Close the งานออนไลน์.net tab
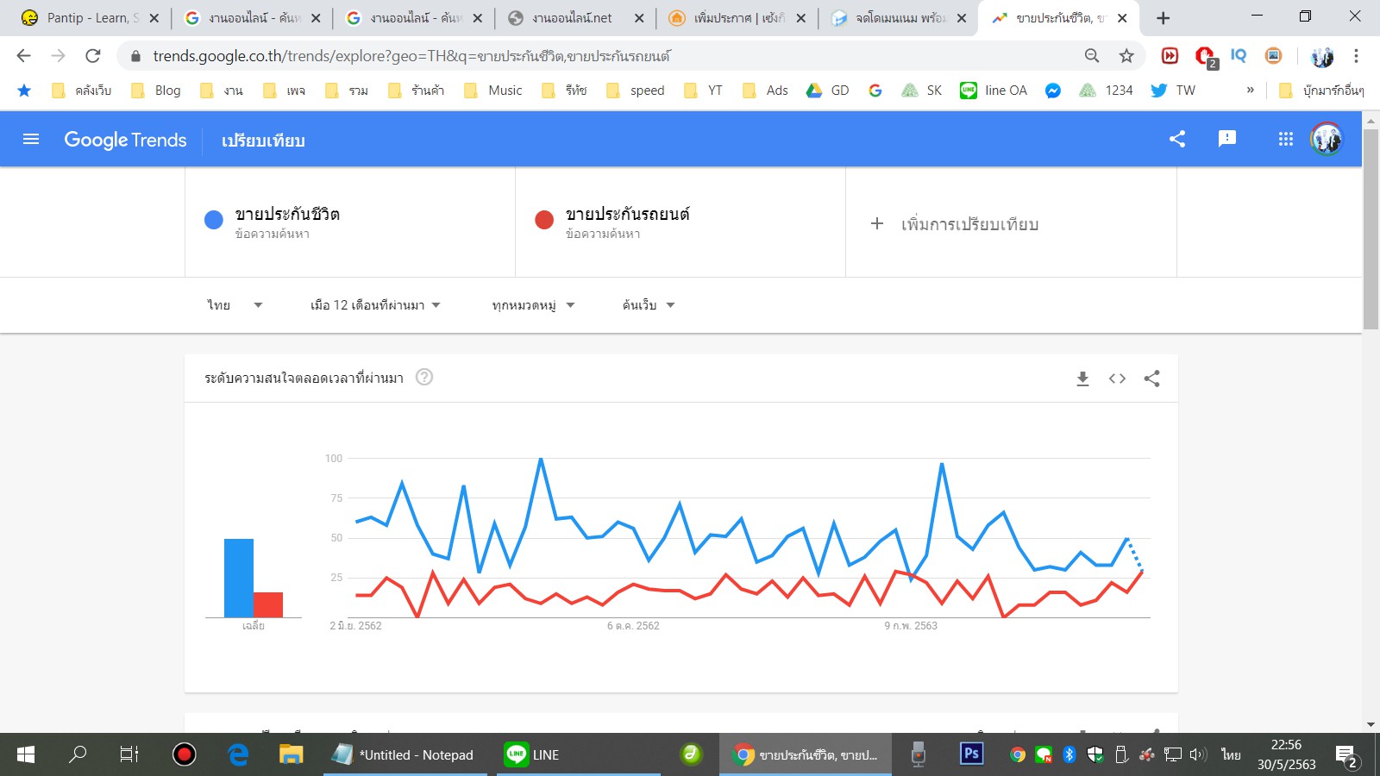The height and width of the screenshot is (776, 1380). (x=638, y=18)
